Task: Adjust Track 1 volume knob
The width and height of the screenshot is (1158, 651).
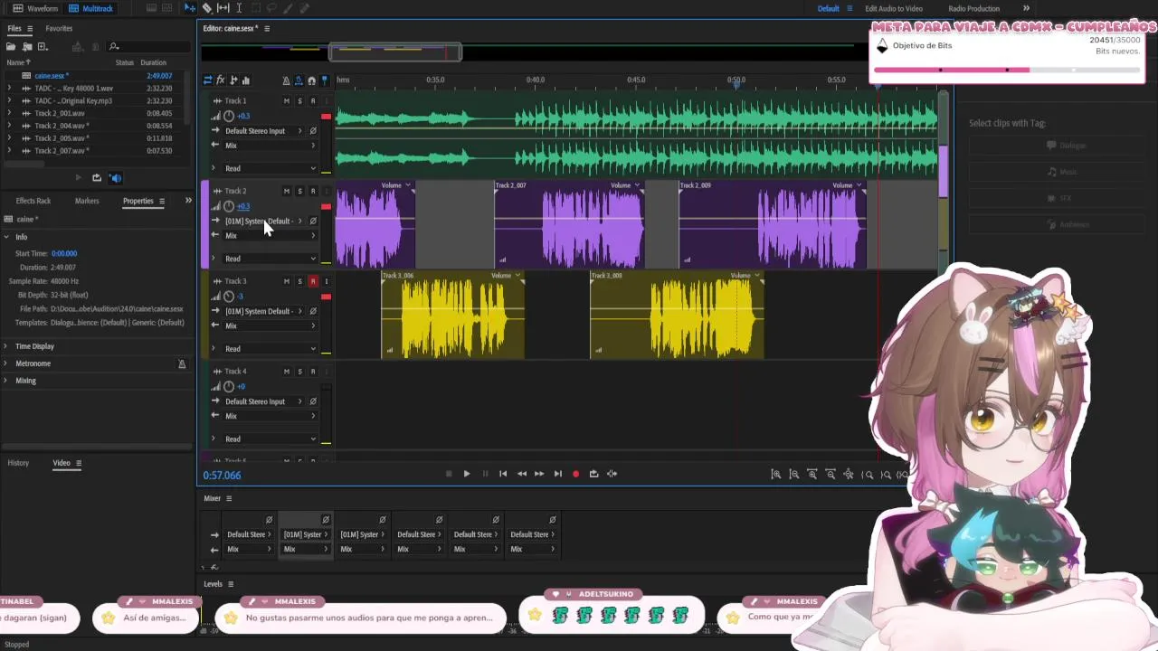Action: [229, 116]
